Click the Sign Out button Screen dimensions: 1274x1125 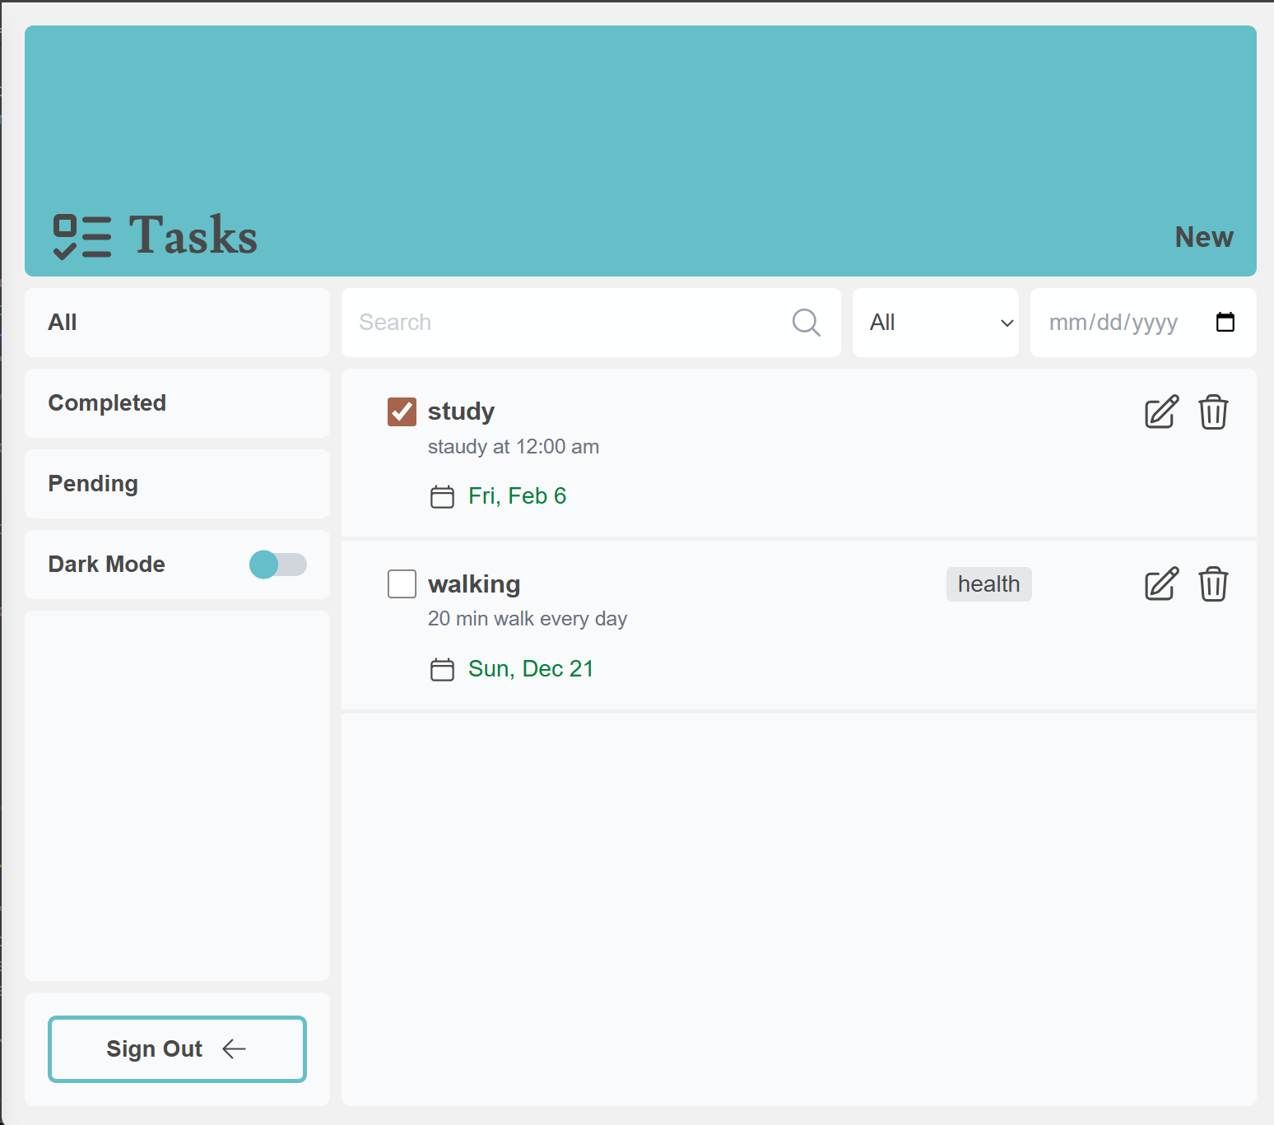coord(177,1049)
